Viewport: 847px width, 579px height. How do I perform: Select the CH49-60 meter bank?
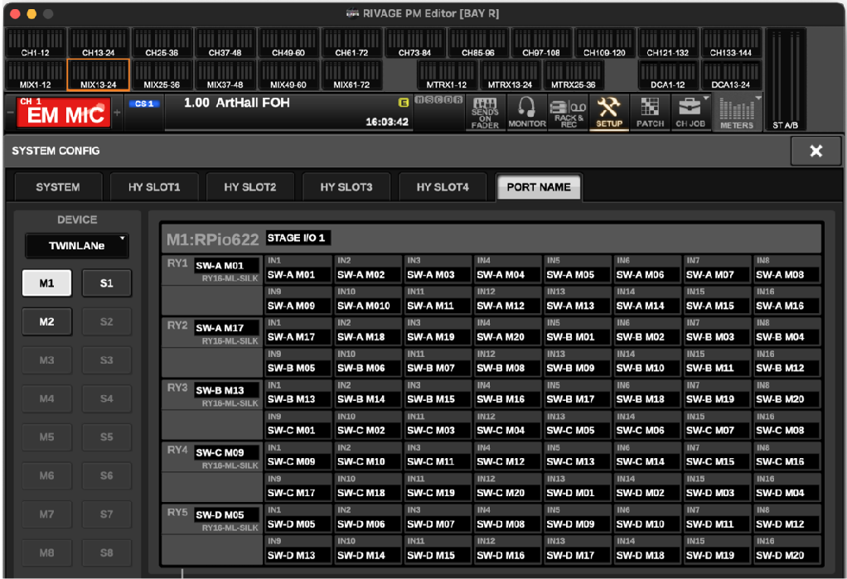click(x=288, y=43)
